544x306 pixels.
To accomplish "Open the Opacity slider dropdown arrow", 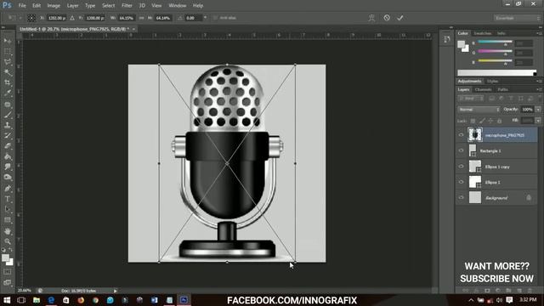I will click(538, 110).
